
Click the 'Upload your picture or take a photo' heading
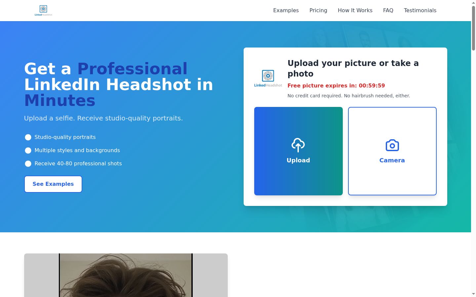click(x=353, y=68)
